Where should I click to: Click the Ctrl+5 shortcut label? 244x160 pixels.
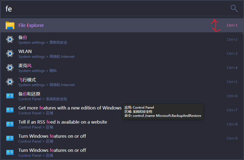tap(232, 82)
